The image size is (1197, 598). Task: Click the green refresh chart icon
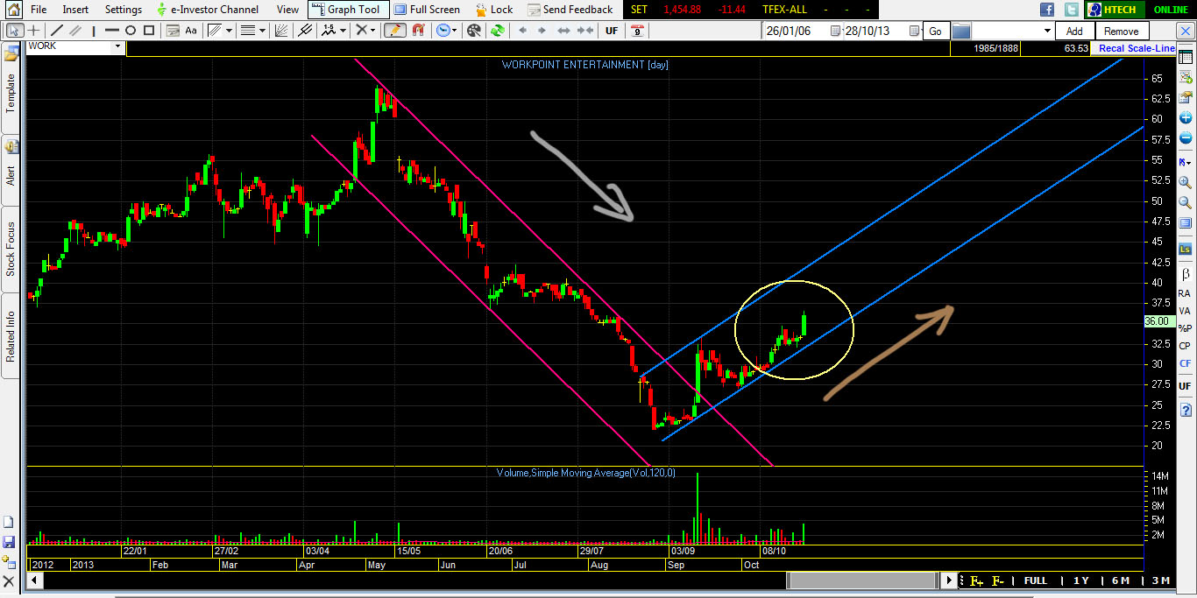tap(498, 31)
